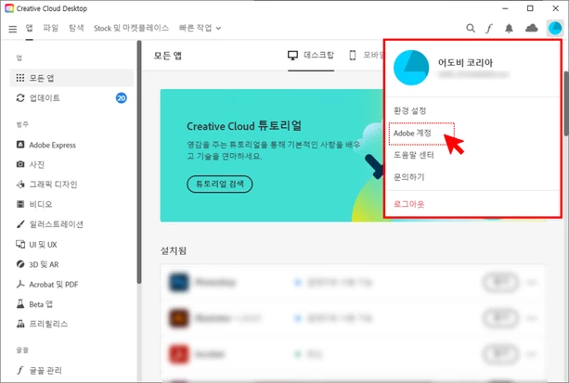The image size is (569, 383).
Task: Switch to the 파일 tab
Action: pos(50,28)
